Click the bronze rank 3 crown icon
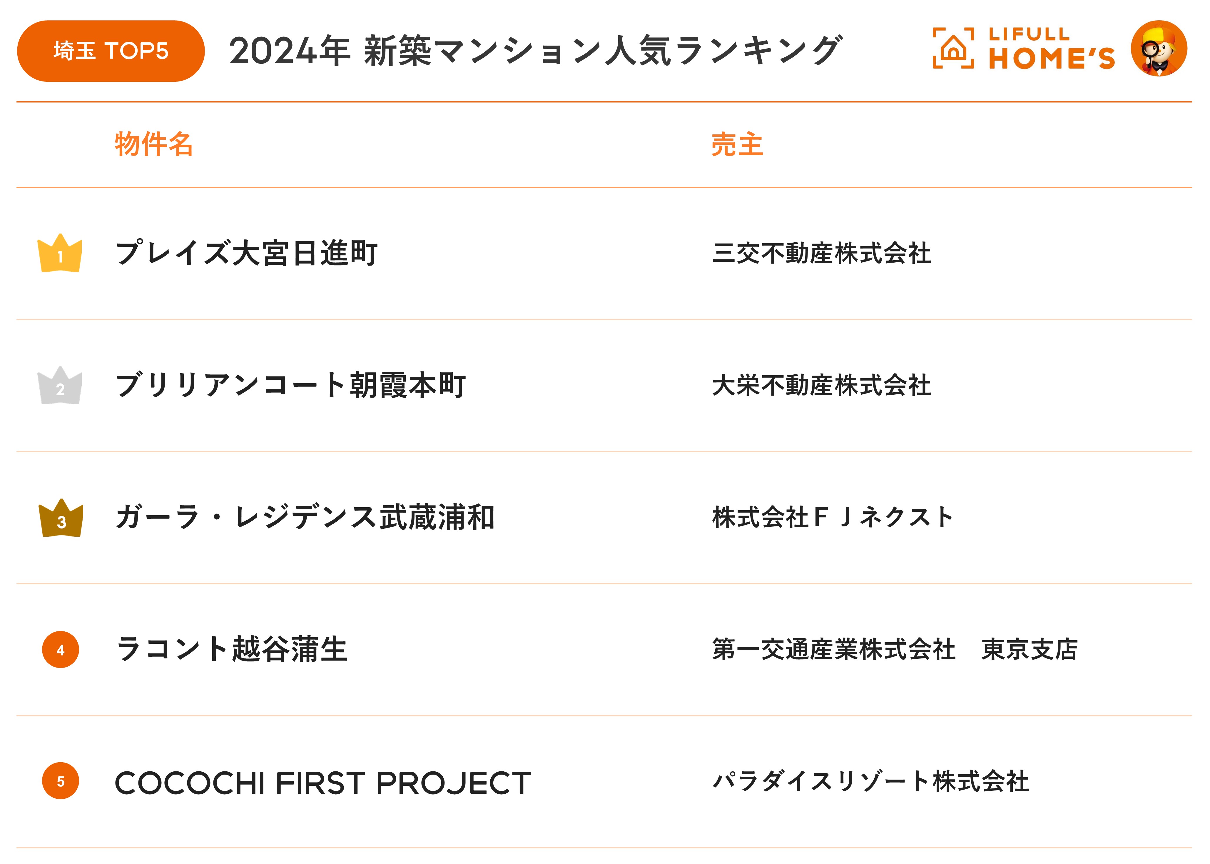Viewport: 1210px width, 864px height. point(61,519)
